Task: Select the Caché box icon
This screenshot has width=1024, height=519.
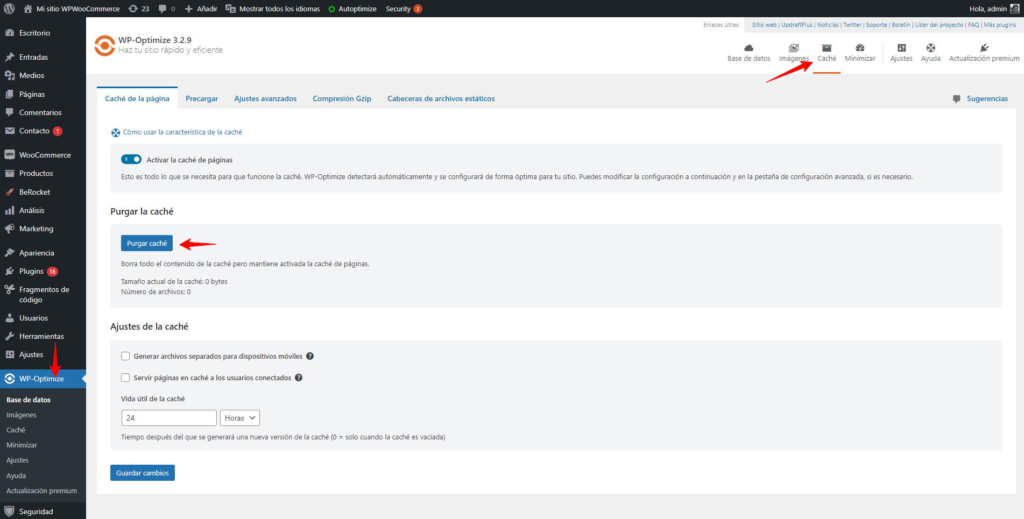Action: (827, 48)
